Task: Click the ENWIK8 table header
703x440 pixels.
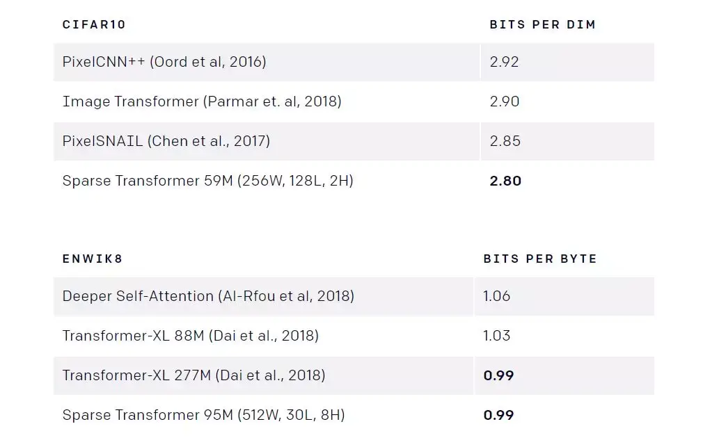Action: click(92, 259)
